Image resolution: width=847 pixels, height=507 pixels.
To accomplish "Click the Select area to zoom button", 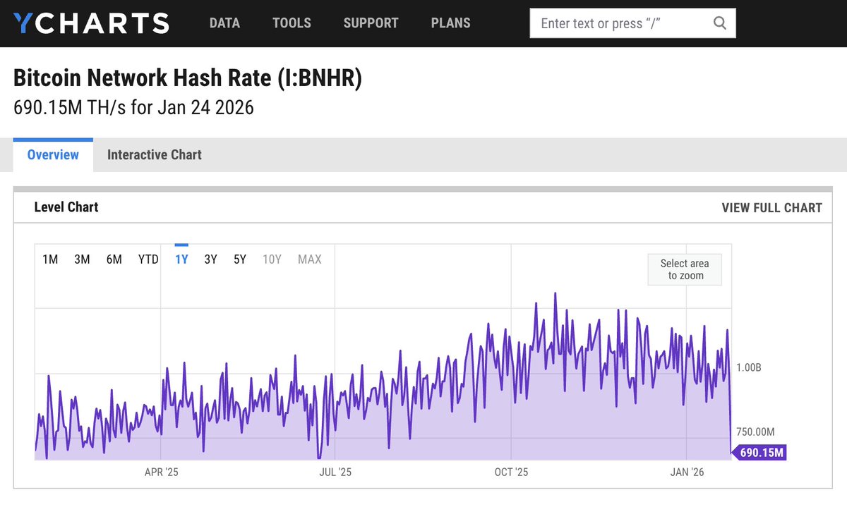I will pos(684,269).
